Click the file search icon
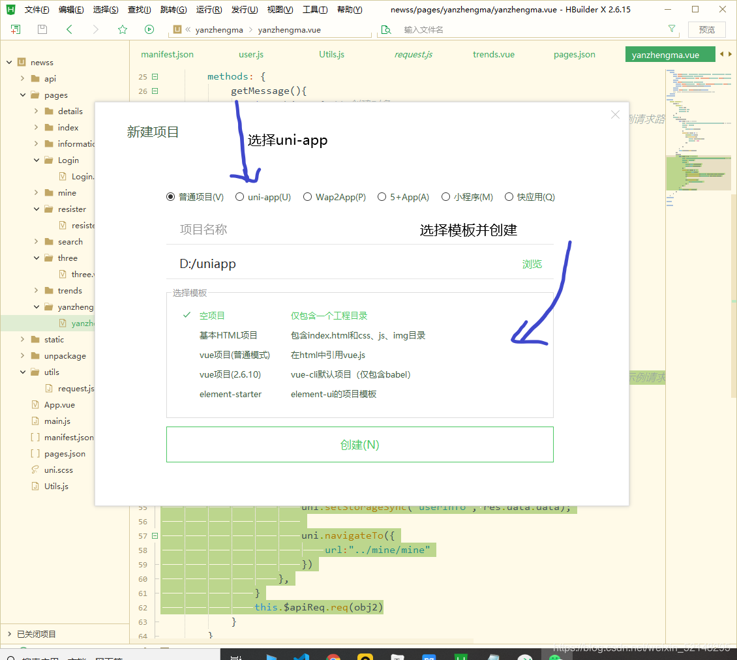Screen dimensions: 737x660 coord(386,29)
